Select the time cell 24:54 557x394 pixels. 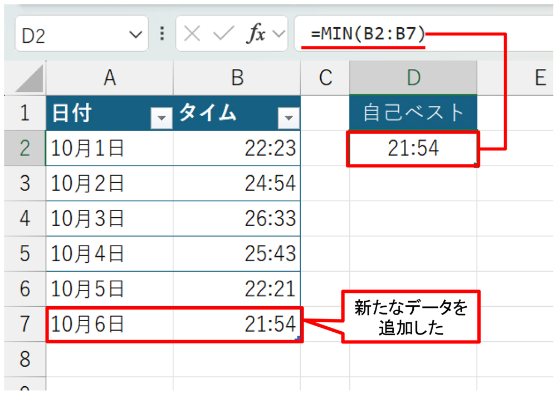(237, 183)
